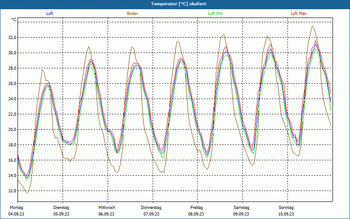Click the date 08.09.23
This screenshot has height=219, width=350.
196,214
